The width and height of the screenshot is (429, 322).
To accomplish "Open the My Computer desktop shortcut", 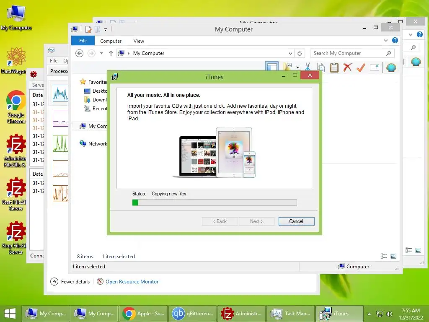I will 16,18.
